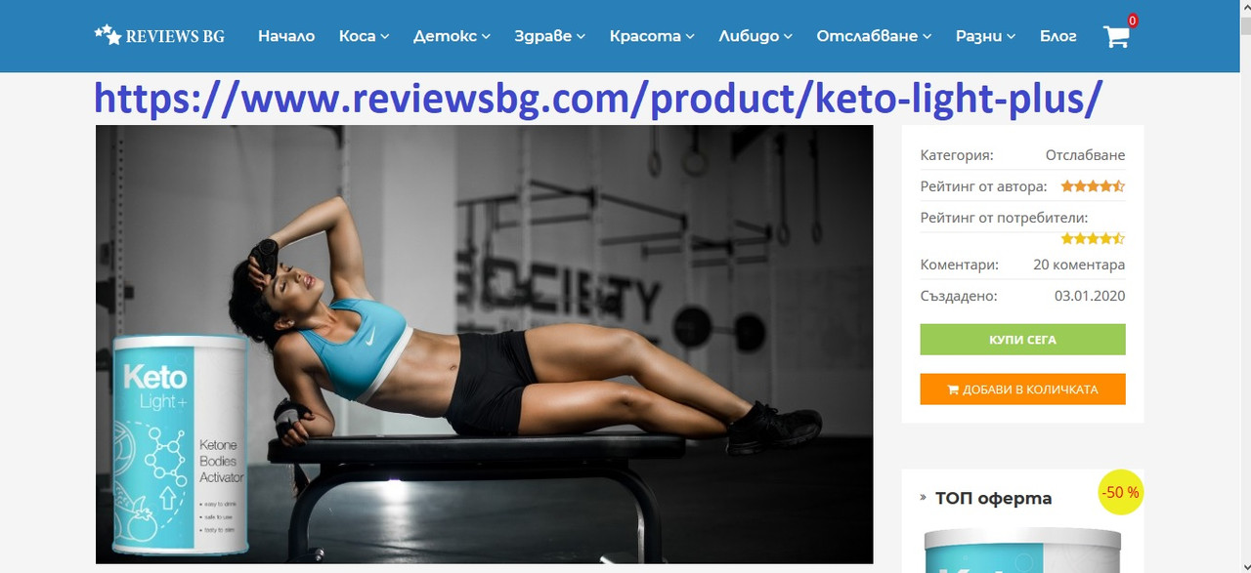Viewport: 1251px width, 573px height.
Task: Click the КУПИ СЕГА button
Action: point(1022,340)
